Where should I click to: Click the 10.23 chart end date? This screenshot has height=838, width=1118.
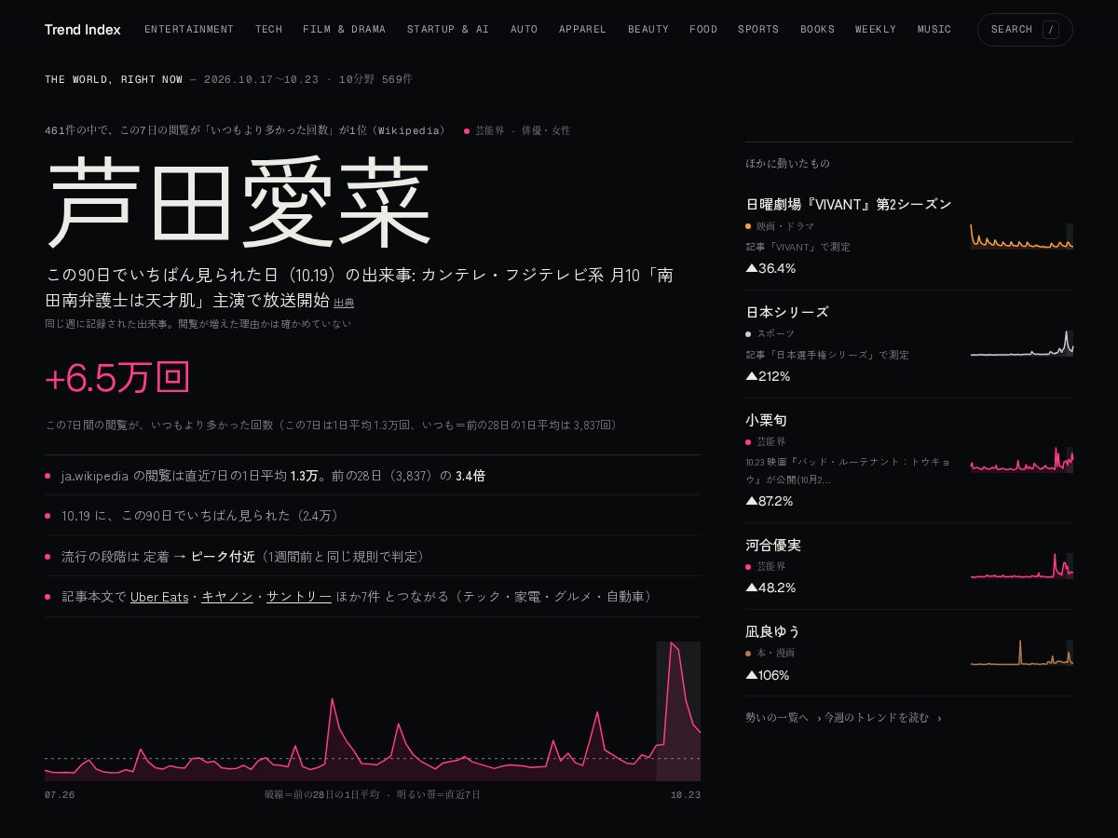[686, 795]
